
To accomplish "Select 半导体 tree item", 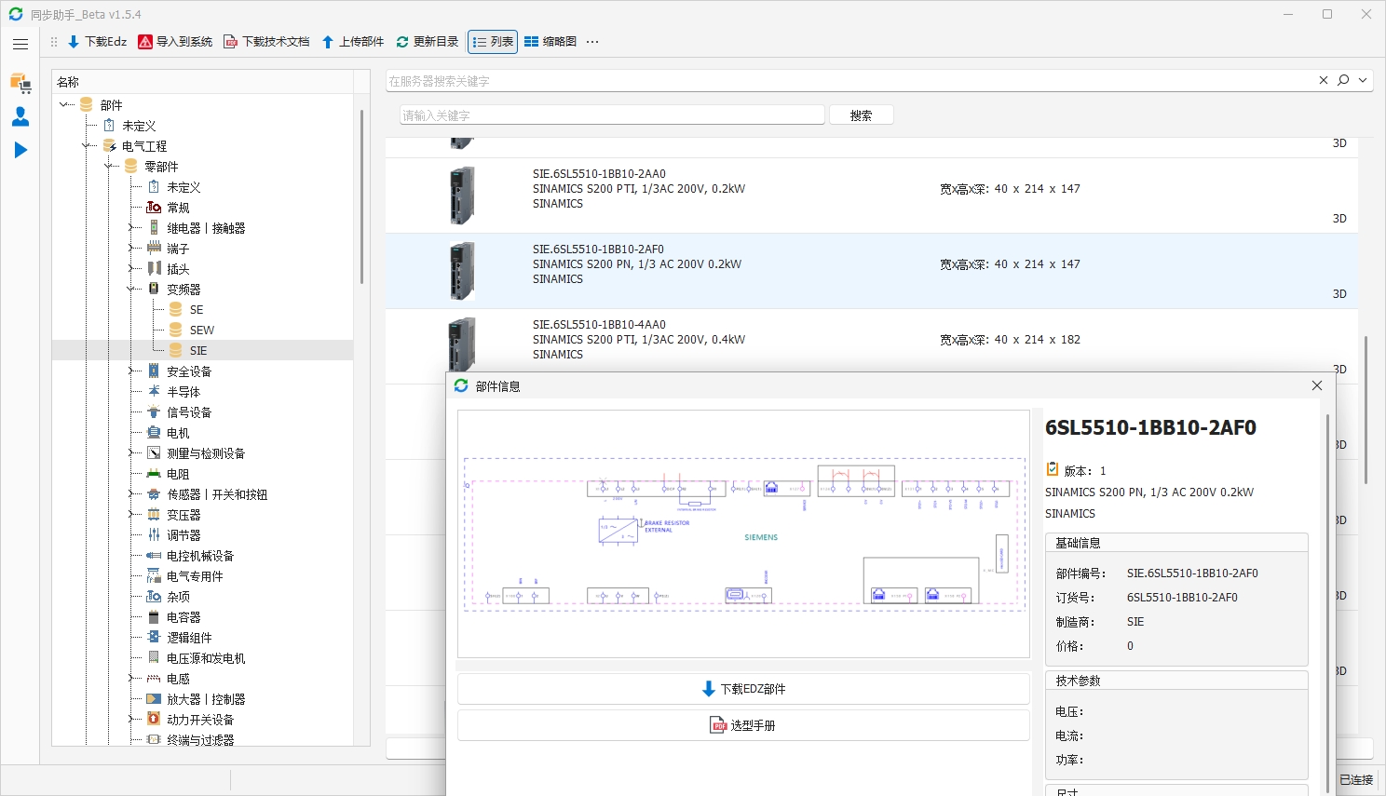I will (x=183, y=391).
